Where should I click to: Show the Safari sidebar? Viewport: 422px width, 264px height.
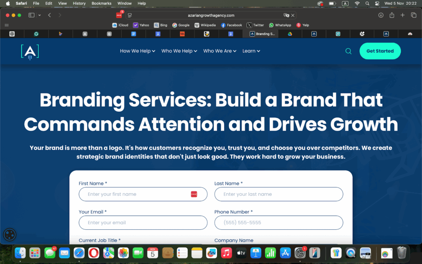(31, 15)
